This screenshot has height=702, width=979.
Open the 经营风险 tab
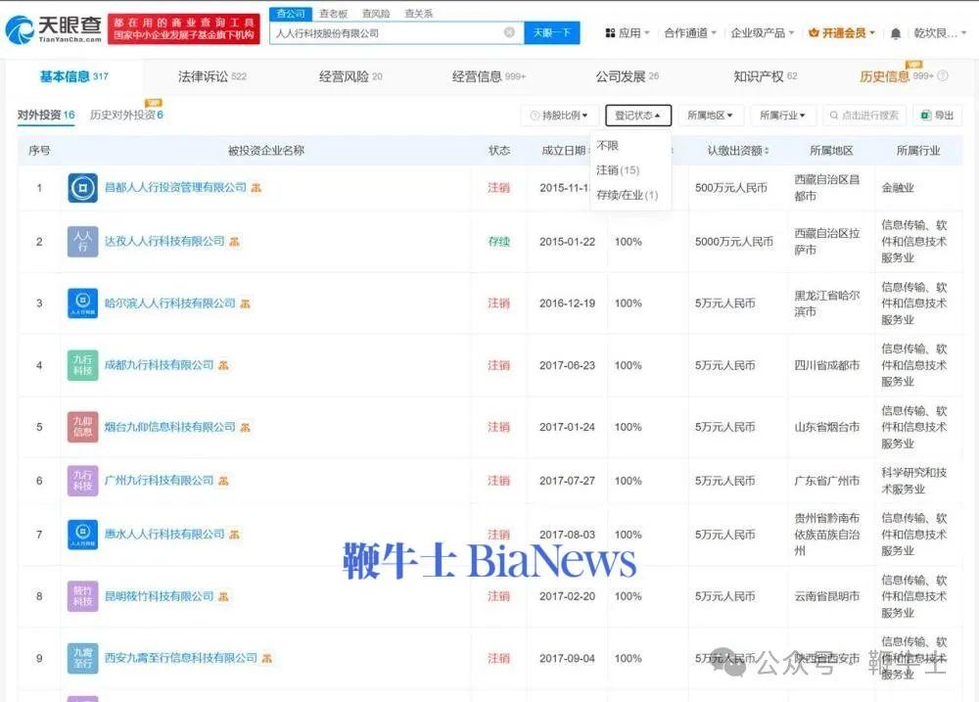350,76
